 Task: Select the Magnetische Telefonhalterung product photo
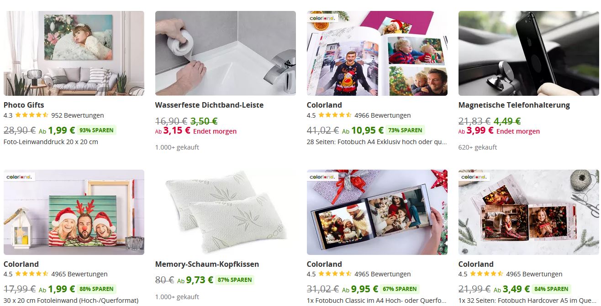529,53
